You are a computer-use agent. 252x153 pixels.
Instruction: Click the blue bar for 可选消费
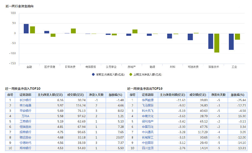(190, 37)
